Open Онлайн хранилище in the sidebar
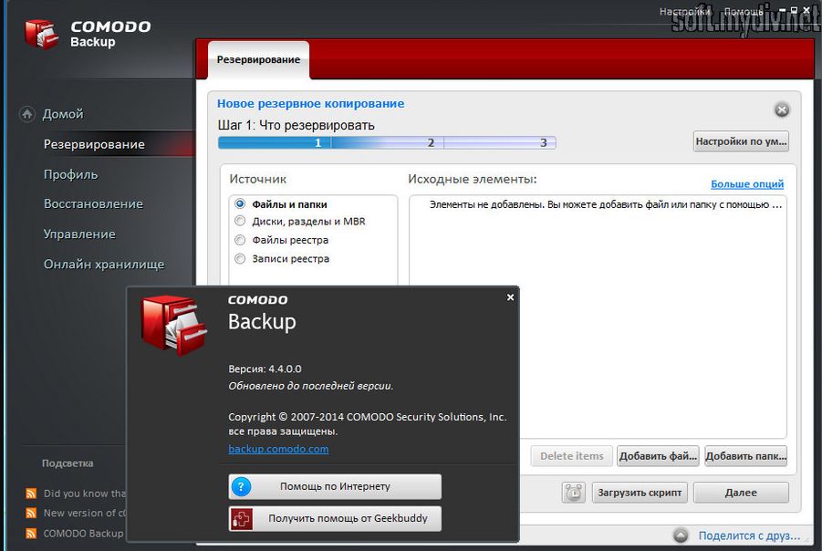This screenshot has width=822, height=551. click(104, 265)
